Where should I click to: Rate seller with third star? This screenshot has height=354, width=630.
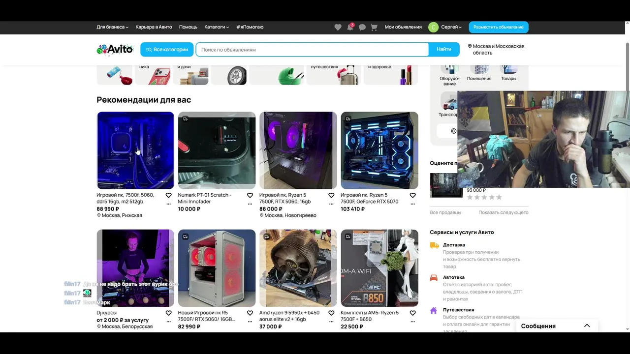(484, 197)
